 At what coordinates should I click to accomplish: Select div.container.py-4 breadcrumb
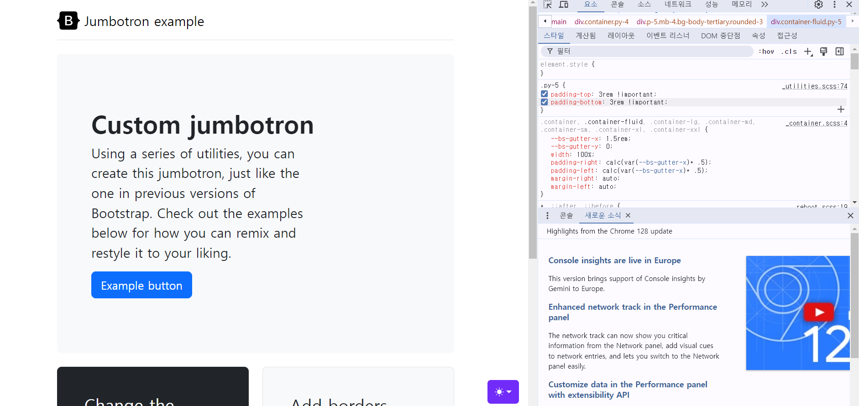(602, 21)
